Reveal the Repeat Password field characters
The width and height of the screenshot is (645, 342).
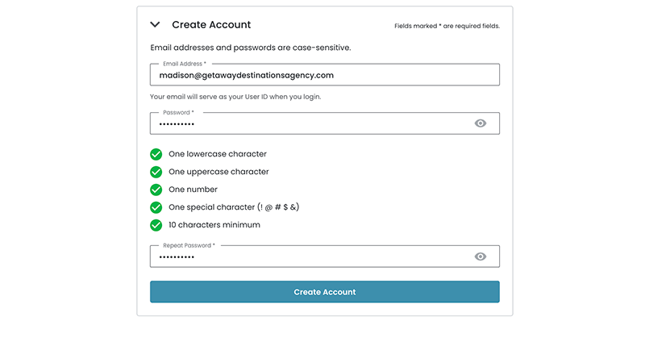coord(481,256)
